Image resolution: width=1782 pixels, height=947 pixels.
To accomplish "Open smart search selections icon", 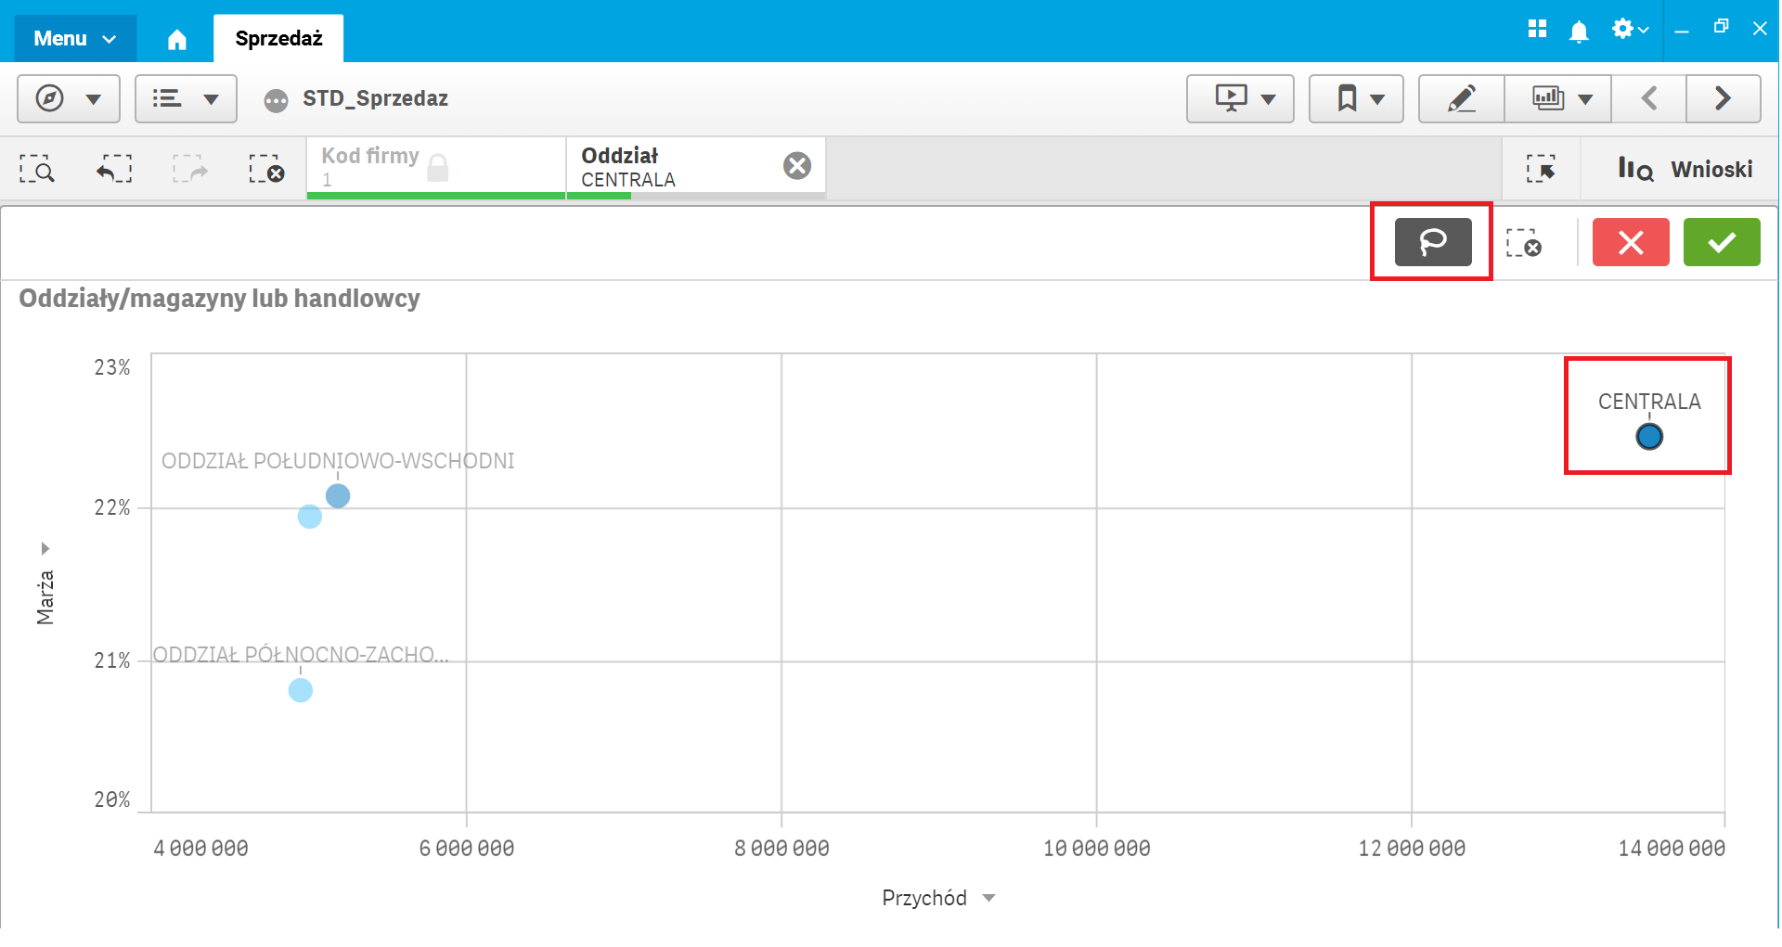I will (37, 169).
